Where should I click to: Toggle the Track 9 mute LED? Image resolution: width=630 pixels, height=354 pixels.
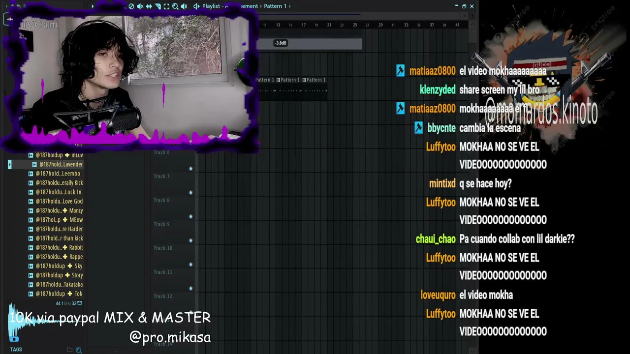190,240
